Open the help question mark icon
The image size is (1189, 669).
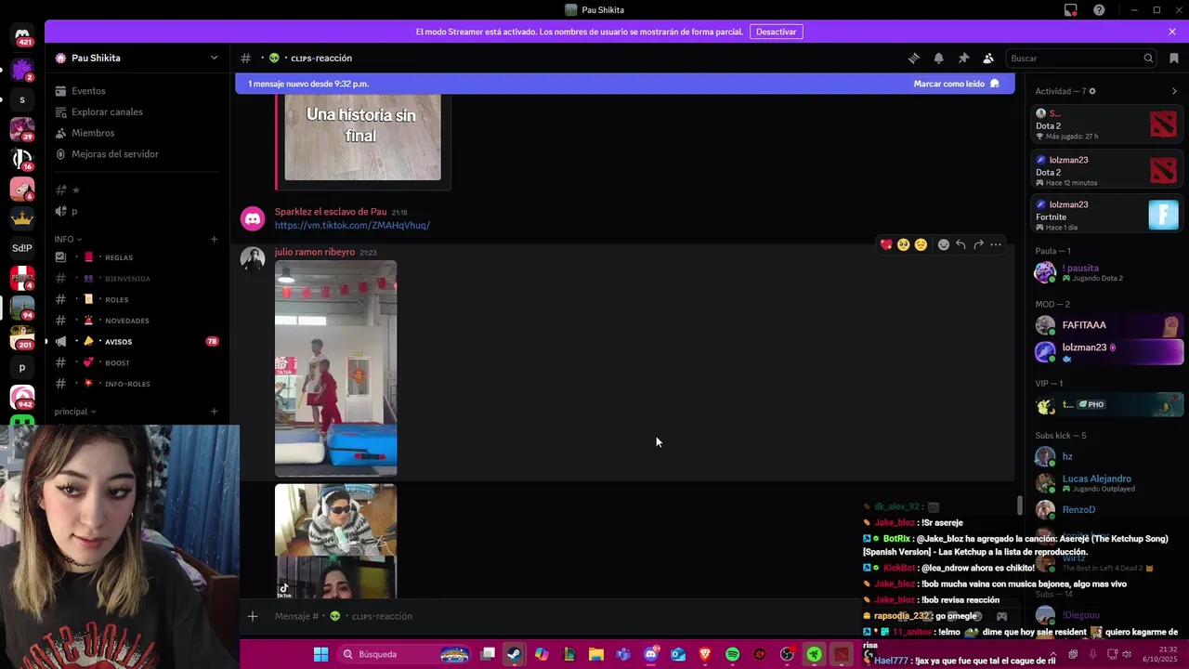(x=1099, y=10)
